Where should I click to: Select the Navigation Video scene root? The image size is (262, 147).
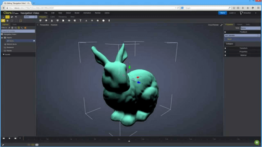click(x=10, y=34)
